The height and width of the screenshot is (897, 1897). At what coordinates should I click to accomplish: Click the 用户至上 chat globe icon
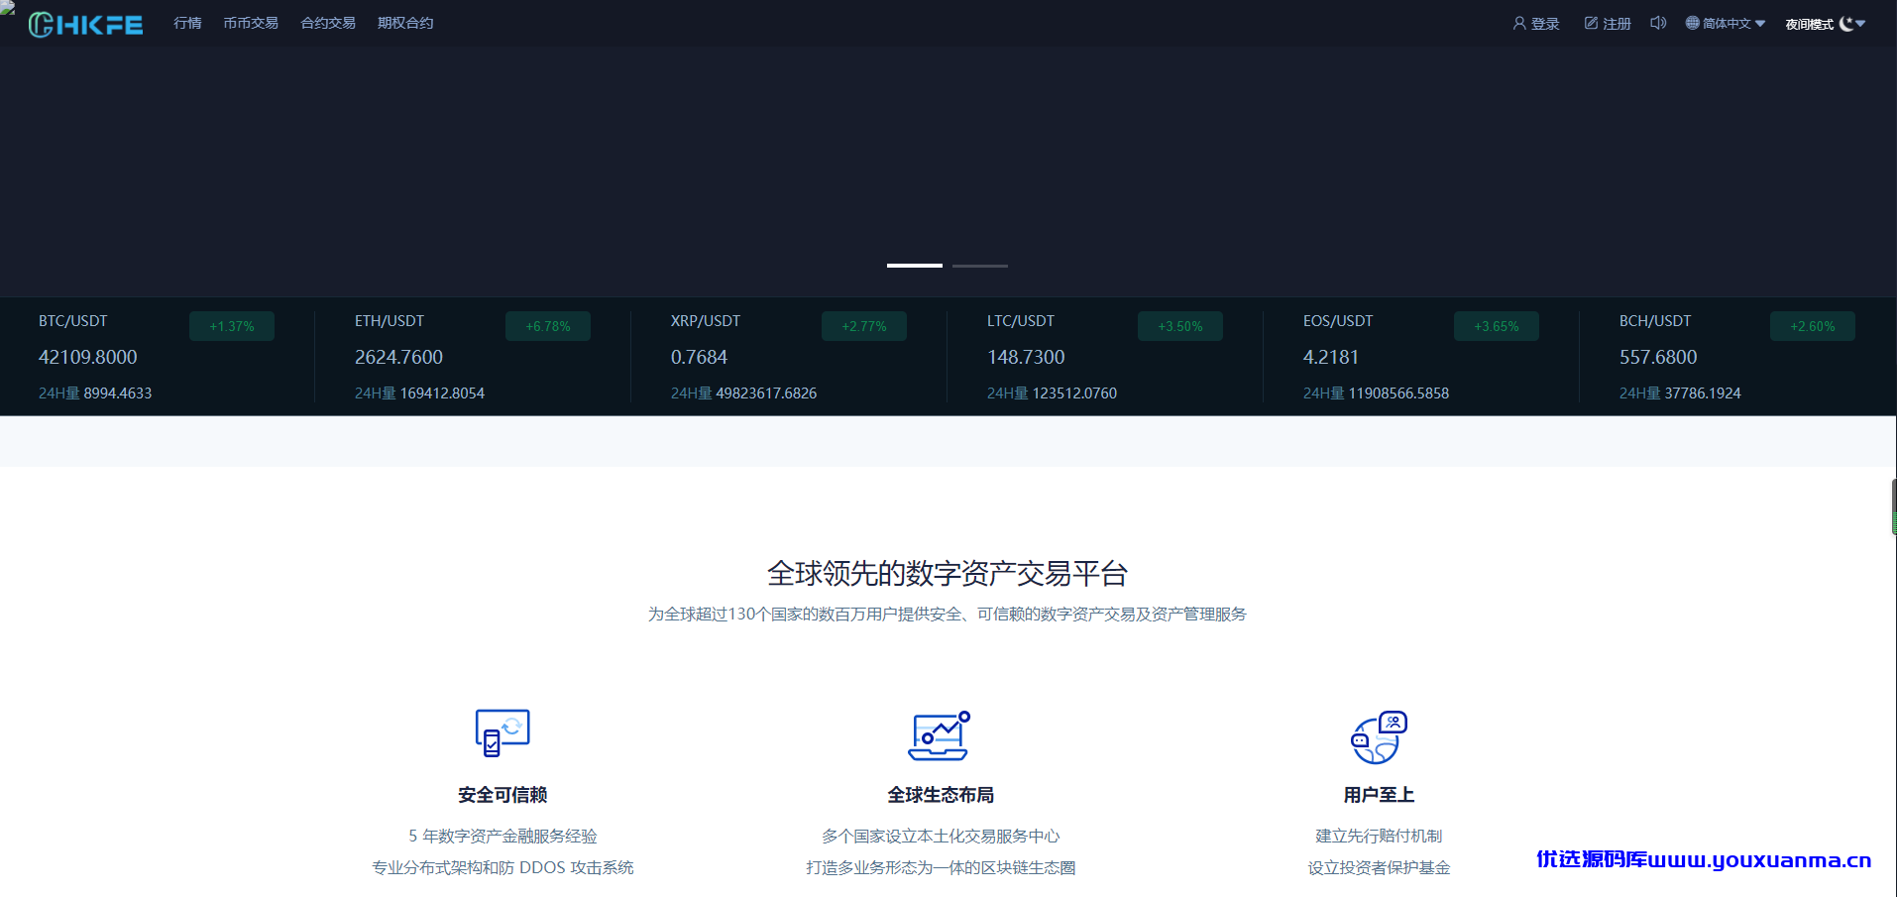[1379, 737]
